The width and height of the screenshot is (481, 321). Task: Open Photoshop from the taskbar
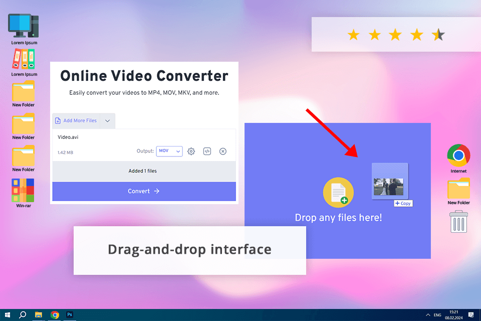(70, 314)
